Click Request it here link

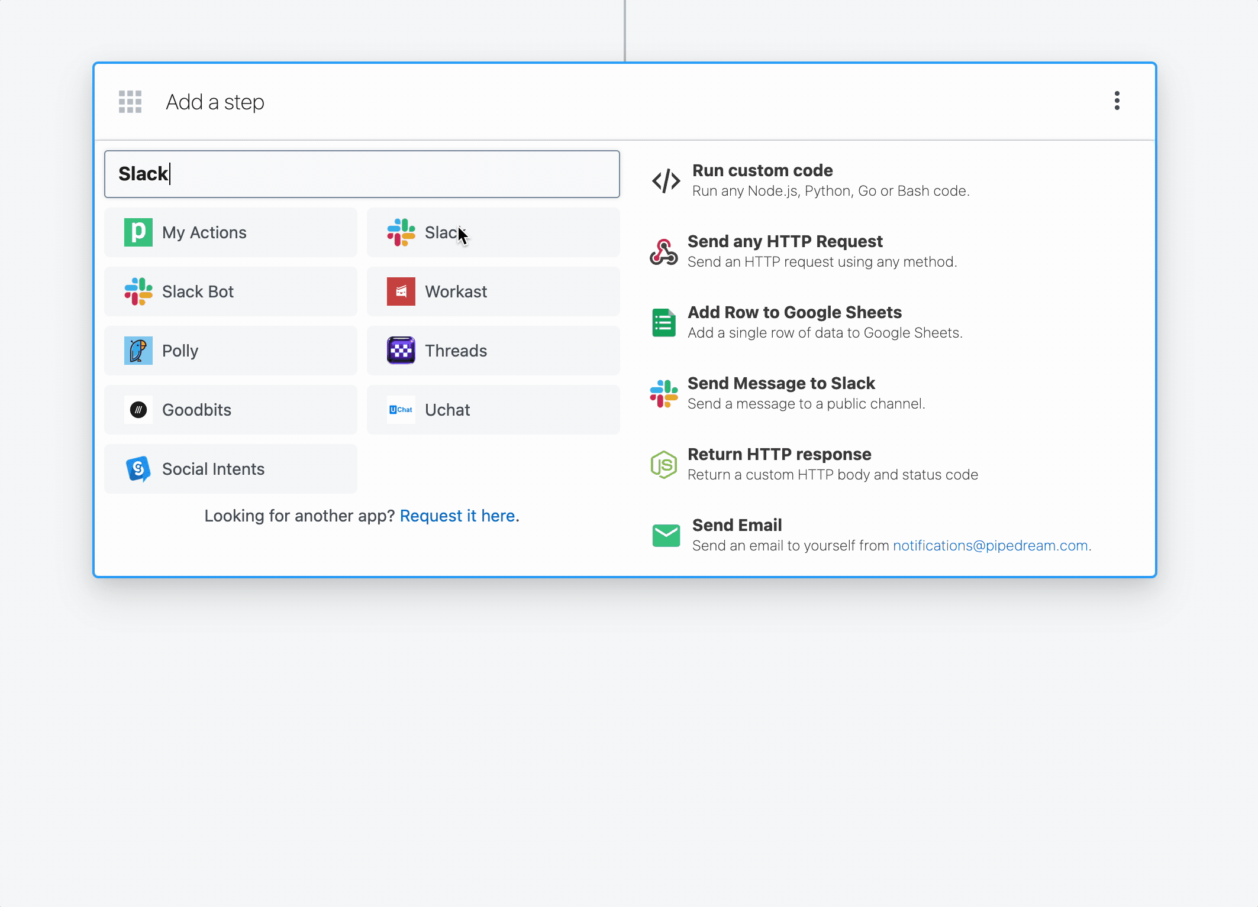[x=459, y=514]
